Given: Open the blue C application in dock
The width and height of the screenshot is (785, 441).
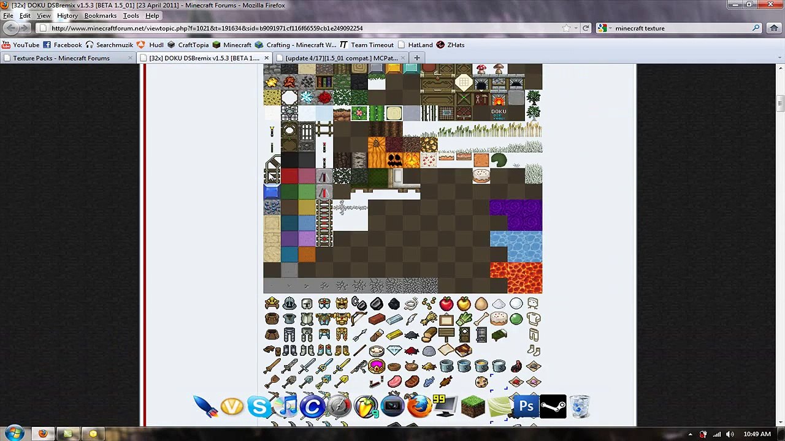Looking at the screenshot, I should pyautogui.click(x=312, y=407).
